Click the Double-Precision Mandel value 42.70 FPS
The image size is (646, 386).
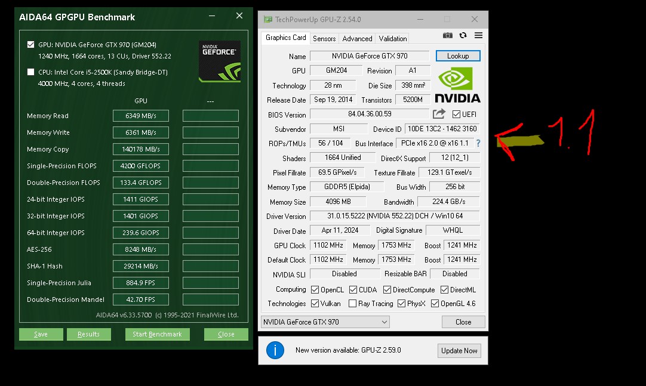(140, 299)
